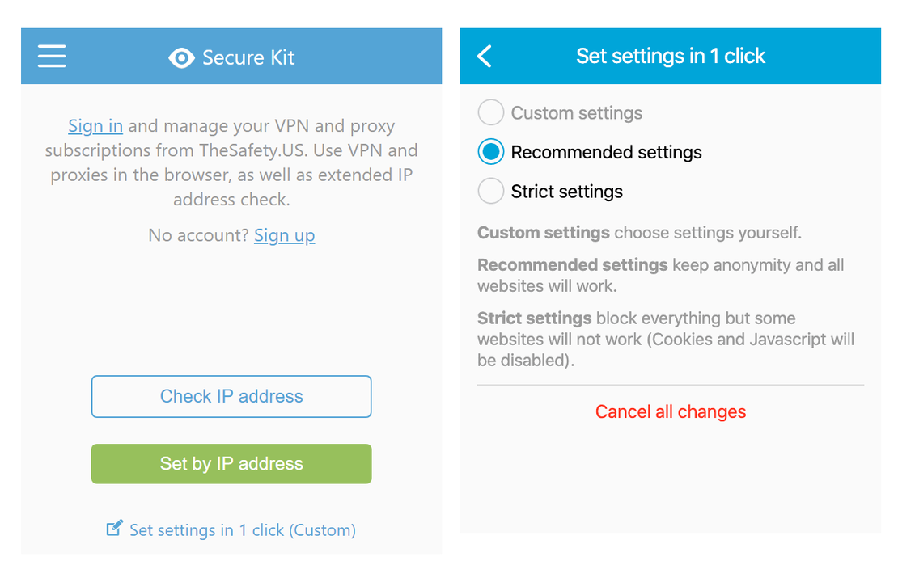Image resolution: width=898 pixels, height=561 pixels.
Task: Open Set settings in 1 click (Custom) link
Action: [242, 530]
